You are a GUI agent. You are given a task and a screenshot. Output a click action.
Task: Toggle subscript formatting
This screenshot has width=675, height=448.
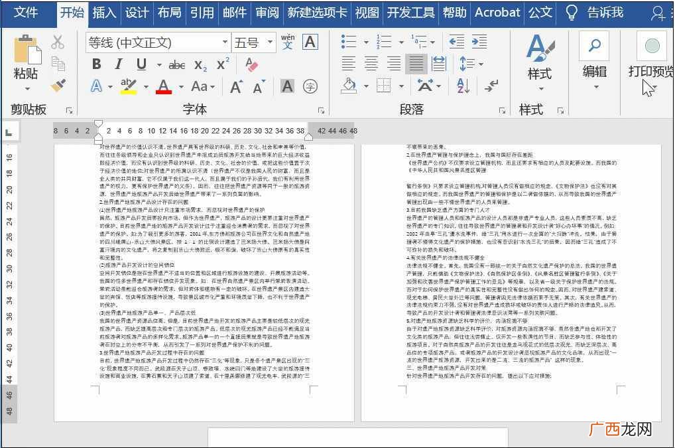point(200,65)
